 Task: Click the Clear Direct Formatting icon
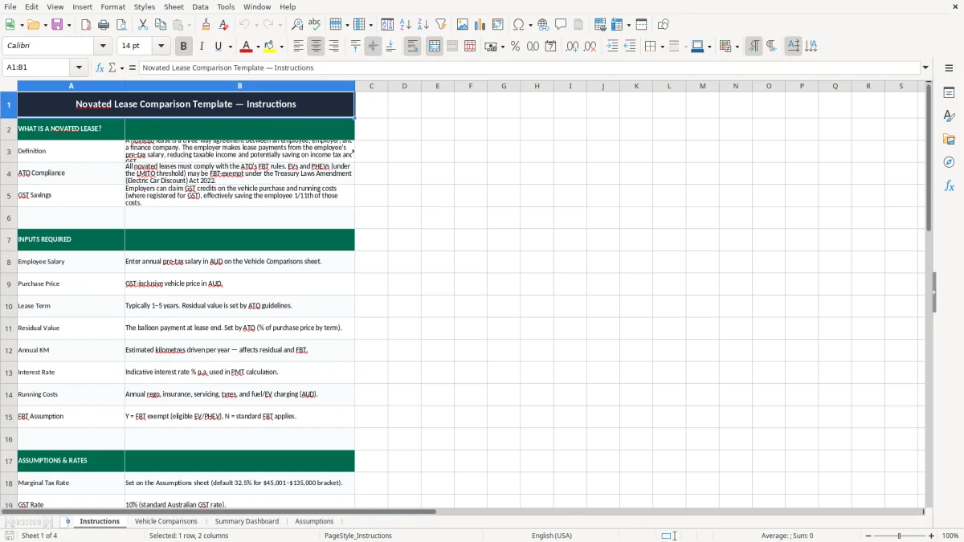click(x=224, y=25)
